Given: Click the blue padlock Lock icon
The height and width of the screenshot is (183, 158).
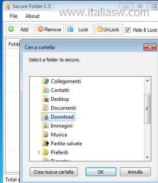Looking at the screenshot, I should [x=70, y=29].
